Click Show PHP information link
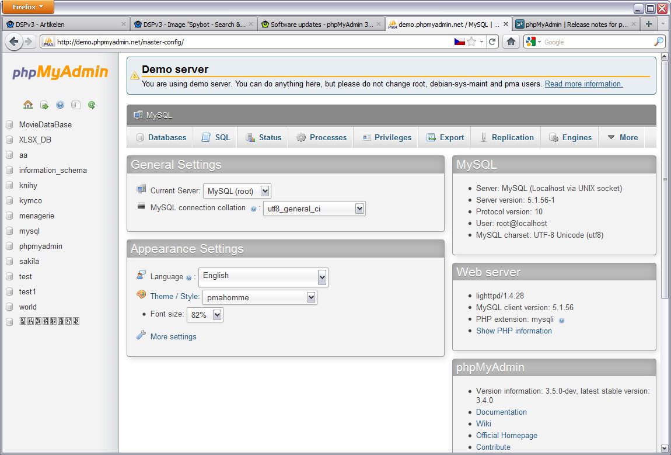This screenshot has width=671, height=455. [514, 331]
